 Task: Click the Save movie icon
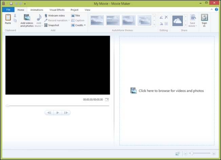click(x=193, y=18)
